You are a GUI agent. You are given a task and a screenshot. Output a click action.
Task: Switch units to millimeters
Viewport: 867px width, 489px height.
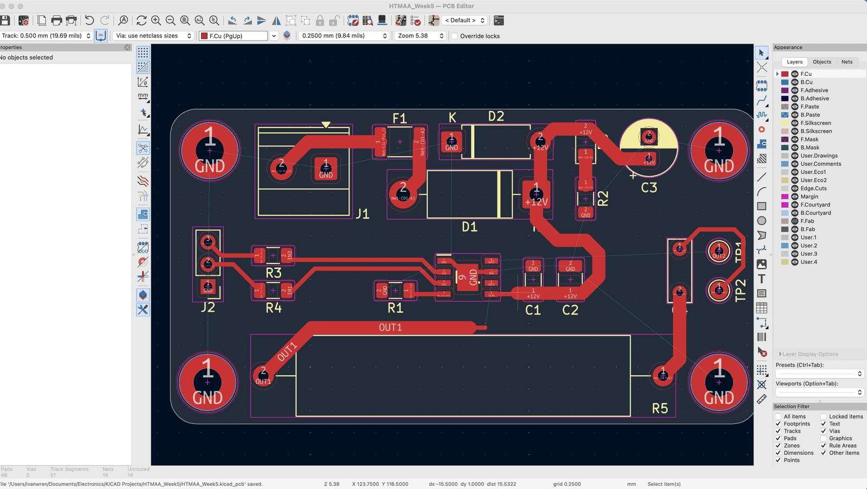pyautogui.click(x=143, y=96)
